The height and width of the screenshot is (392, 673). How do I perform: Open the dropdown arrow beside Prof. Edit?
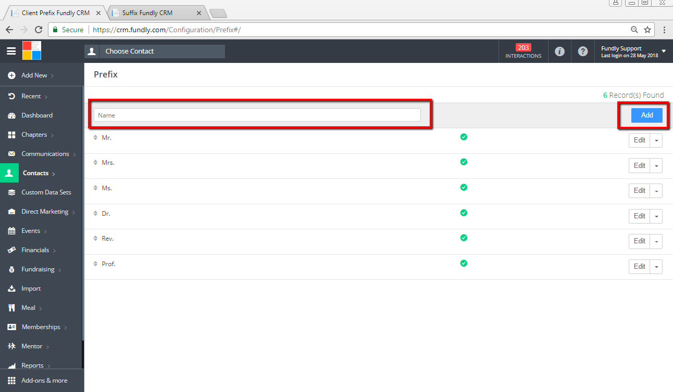[656, 267]
